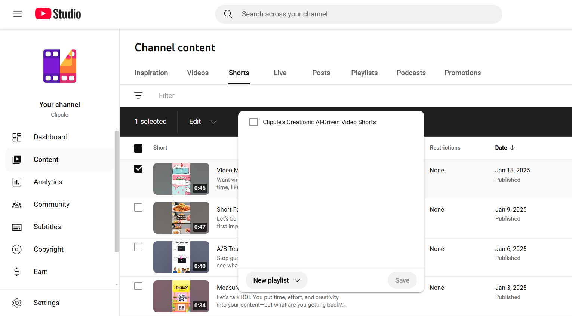Open the Live tab
The width and height of the screenshot is (572, 316).
[x=280, y=73]
